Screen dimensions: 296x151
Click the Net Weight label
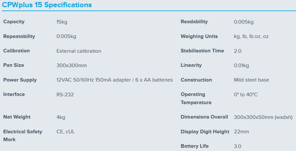coord(17,117)
